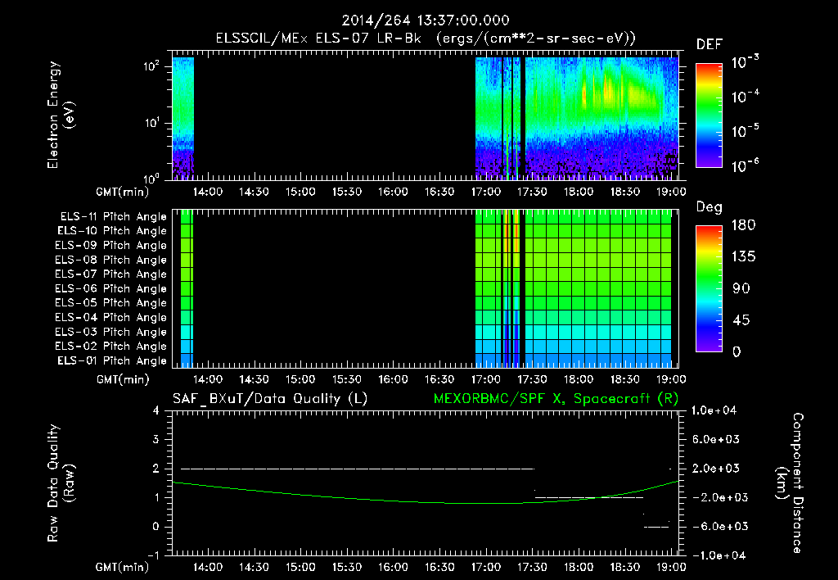Click the 18:00 tick on the spectrogram time axis
The height and width of the screenshot is (580, 838).
579,192
